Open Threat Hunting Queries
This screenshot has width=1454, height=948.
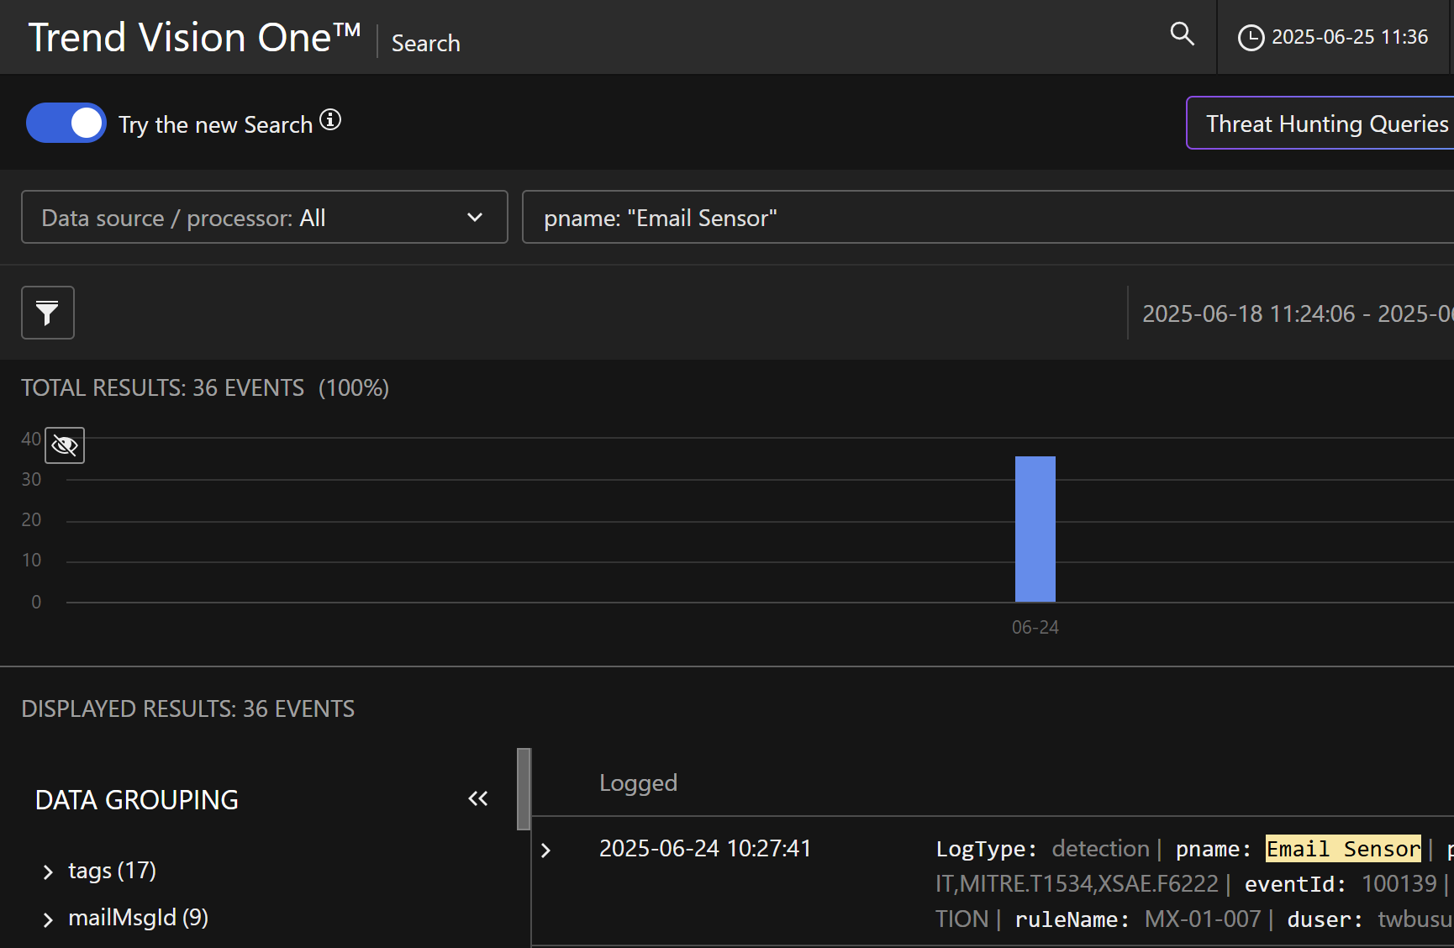1326,124
